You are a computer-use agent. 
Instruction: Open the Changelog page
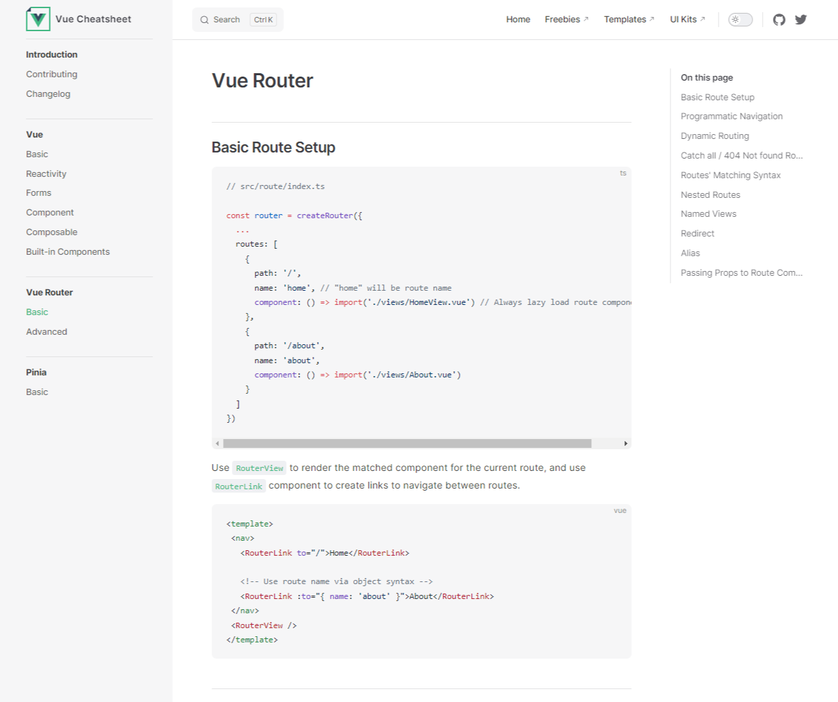[48, 94]
